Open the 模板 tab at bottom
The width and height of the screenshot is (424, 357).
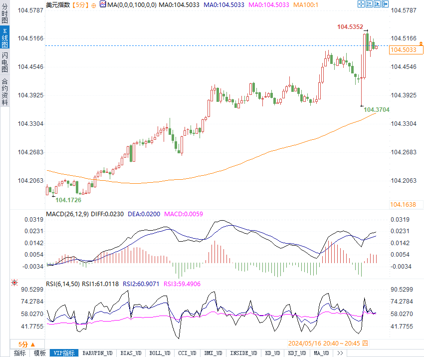click(x=39, y=353)
